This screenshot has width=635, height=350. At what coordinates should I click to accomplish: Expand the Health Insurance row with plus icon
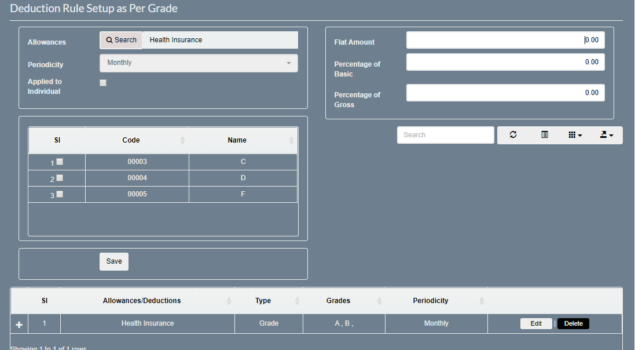tap(19, 323)
